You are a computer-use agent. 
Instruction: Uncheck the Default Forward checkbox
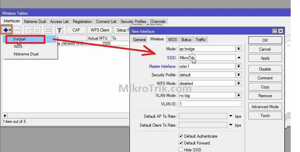point(181,143)
